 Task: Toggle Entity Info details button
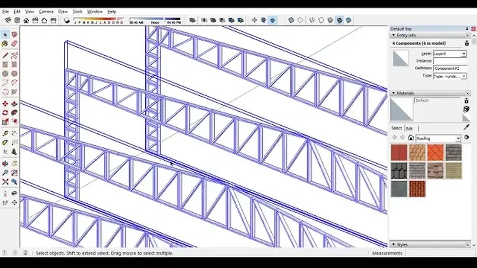click(x=467, y=44)
